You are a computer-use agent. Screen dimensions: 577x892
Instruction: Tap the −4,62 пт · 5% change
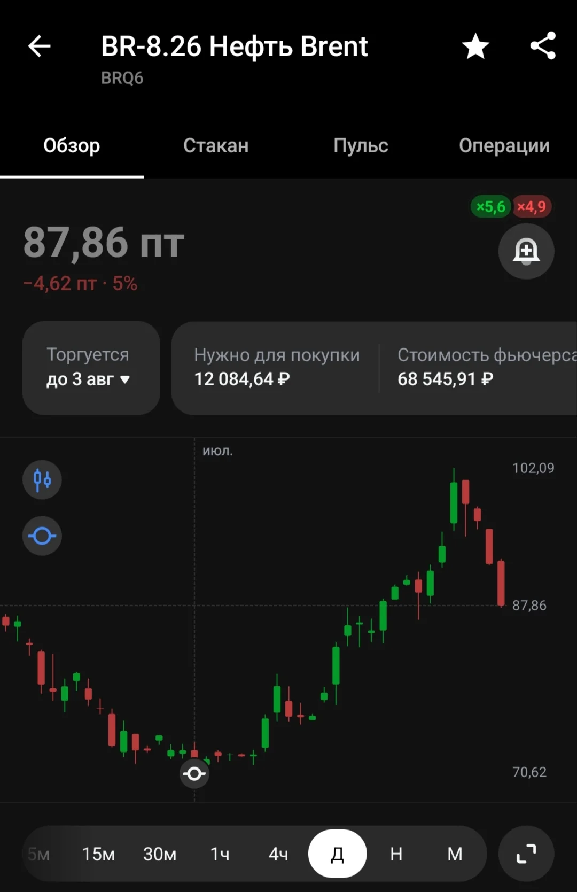[x=80, y=283]
